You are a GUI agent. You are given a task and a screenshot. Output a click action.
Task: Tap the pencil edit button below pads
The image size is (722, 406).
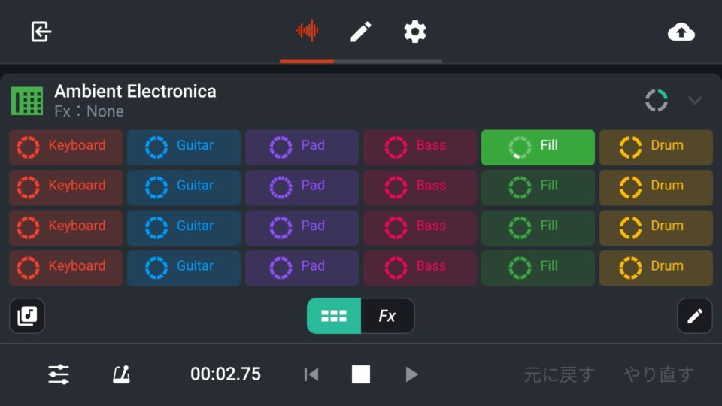pyautogui.click(x=695, y=316)
